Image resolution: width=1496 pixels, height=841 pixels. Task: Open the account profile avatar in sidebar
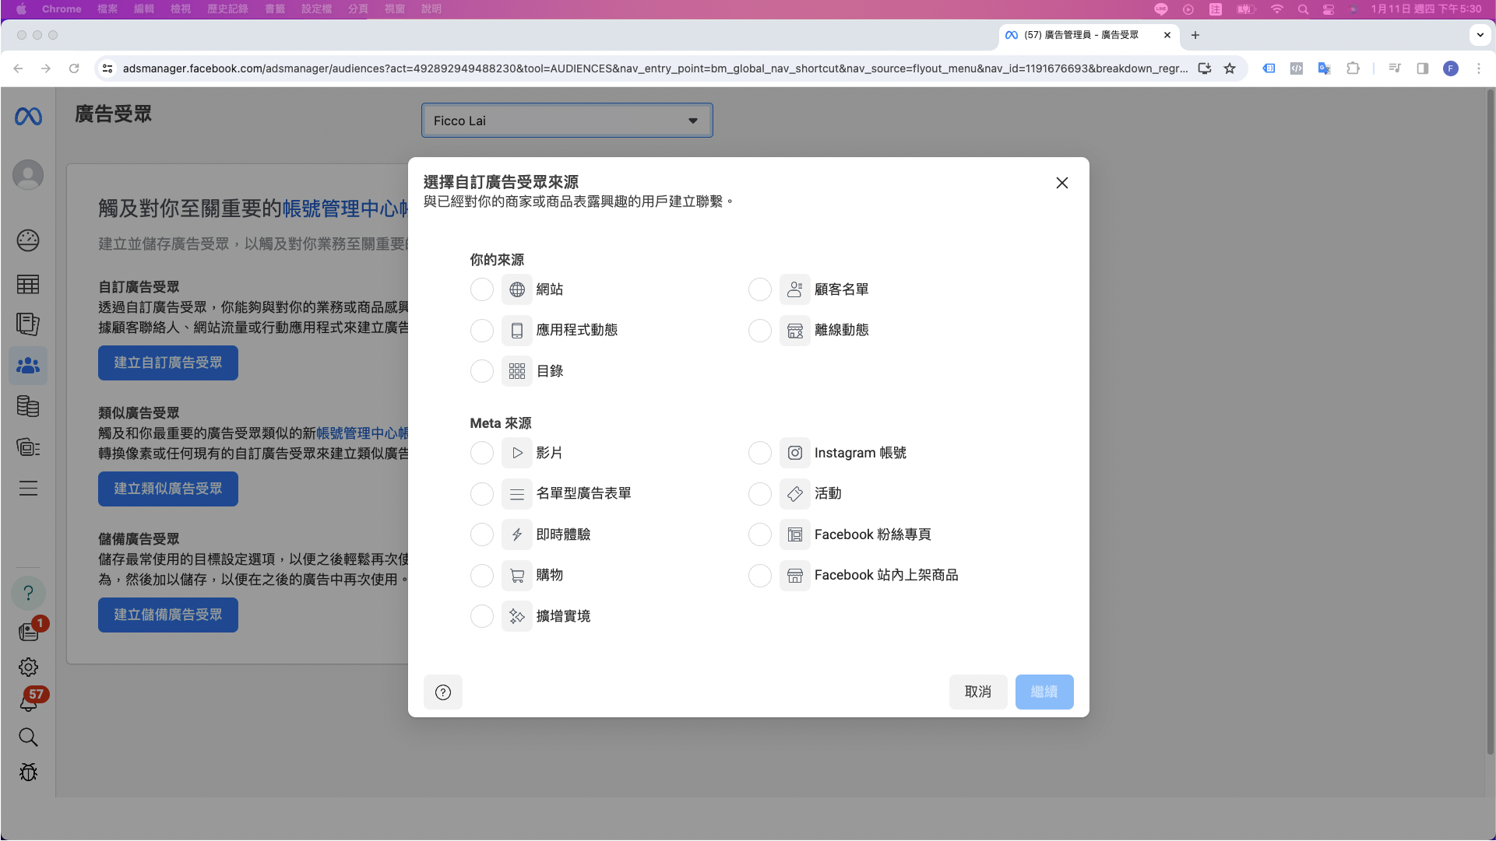[28, 175]
